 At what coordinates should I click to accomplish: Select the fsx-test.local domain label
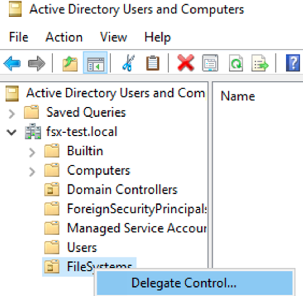82,131
